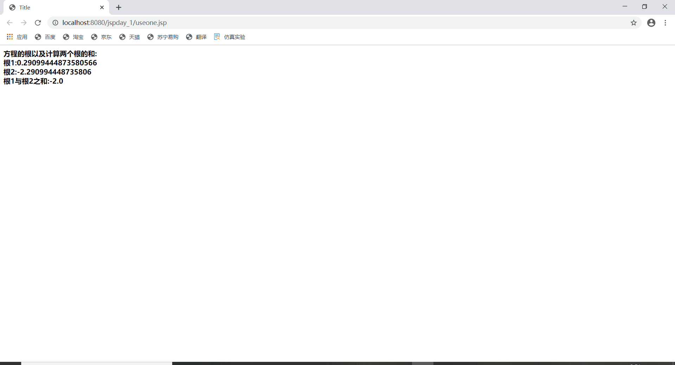Open the 京东 bookmark
675x365 pixels.
[x=101, y=37]
